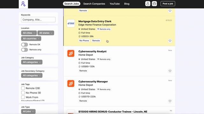The image size is (204, 114).
Task: Click Edge Home Finance company logo
Action: 71,23
